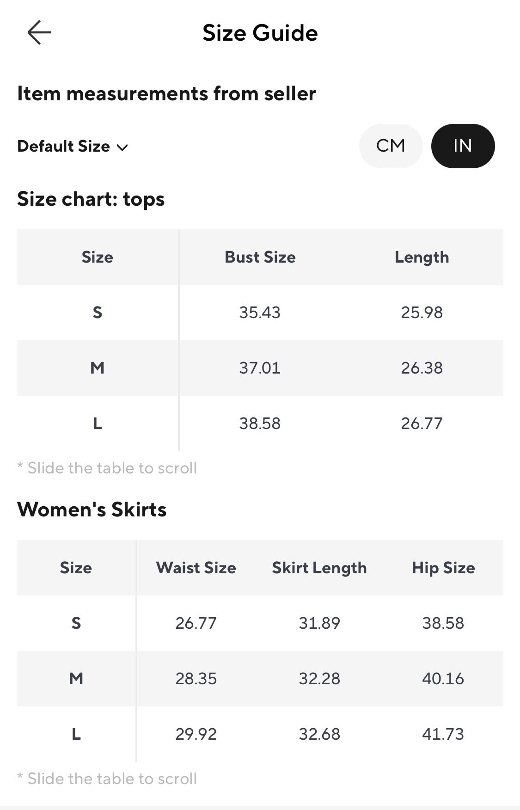This screenshot has height=810, width=520.
Task: Select size S row in tops chart
Action: coord(260,313)
